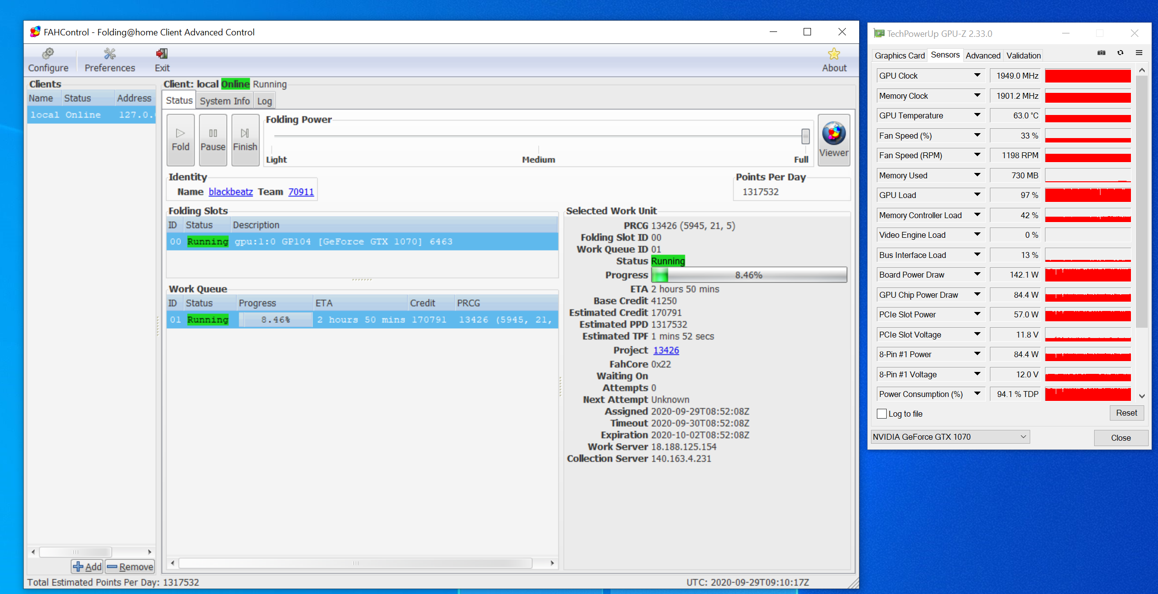
Task: Click the GPU-Z refresh icon
Action: [x=1120, y=53]
